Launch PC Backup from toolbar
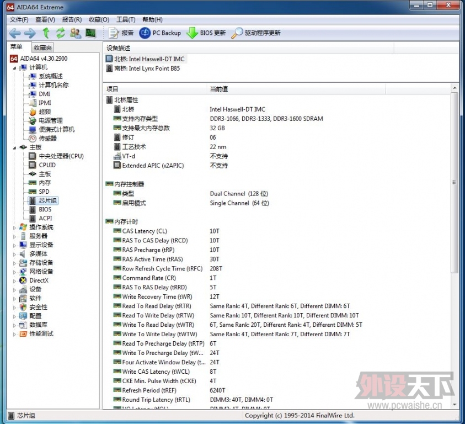The width and height of the screenshot is (465, 424). (160, 33)
